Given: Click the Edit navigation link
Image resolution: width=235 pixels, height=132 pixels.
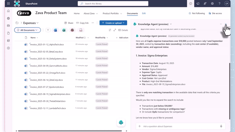Looking at the screenshot, I should pyautogui.click(x=144, y=13).
